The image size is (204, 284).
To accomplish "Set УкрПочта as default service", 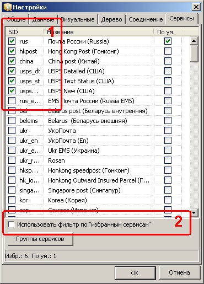I will (x=168, y=130).
